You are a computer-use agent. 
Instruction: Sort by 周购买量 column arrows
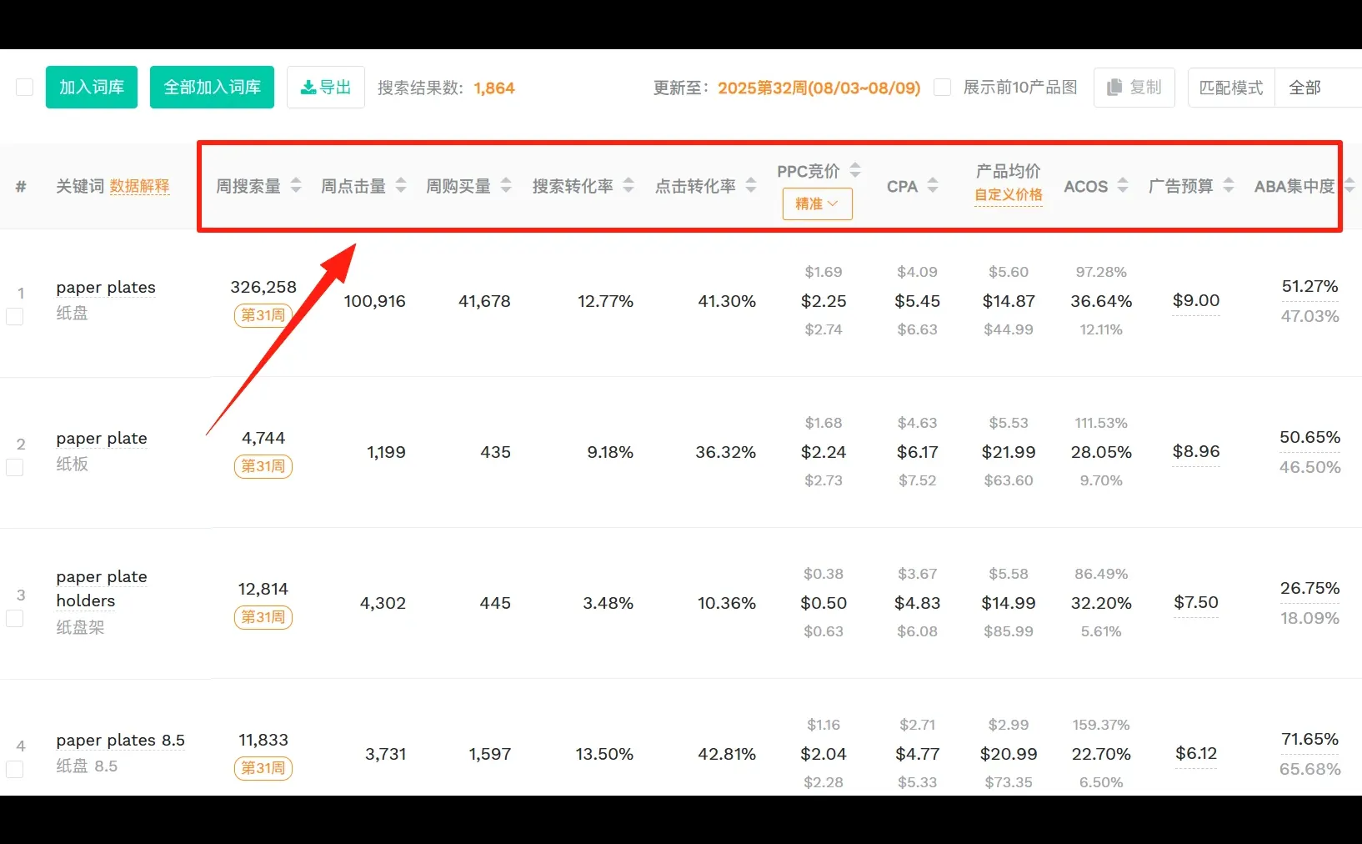[506, 185]
